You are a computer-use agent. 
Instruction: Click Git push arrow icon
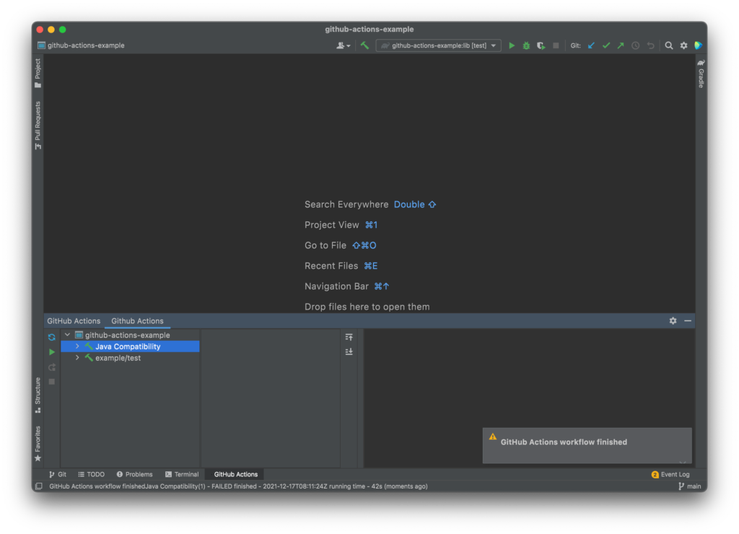(621, 45)
